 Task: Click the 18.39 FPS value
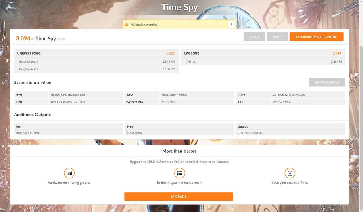(x=169, y=69)
